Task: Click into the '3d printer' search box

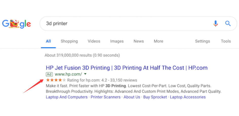Action: [x=138, y=24]
